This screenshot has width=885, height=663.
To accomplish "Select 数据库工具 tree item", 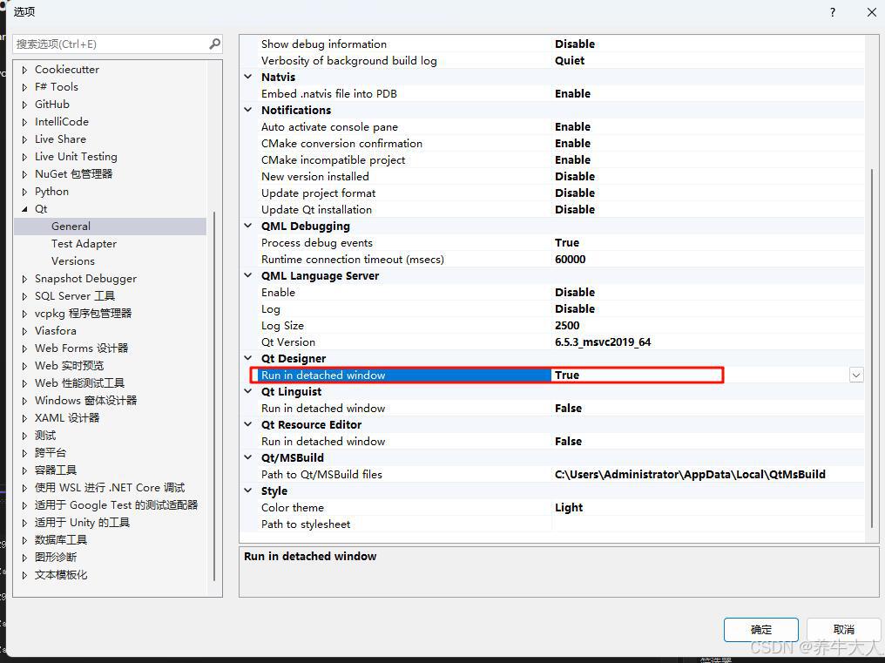I will pos(61,540).
